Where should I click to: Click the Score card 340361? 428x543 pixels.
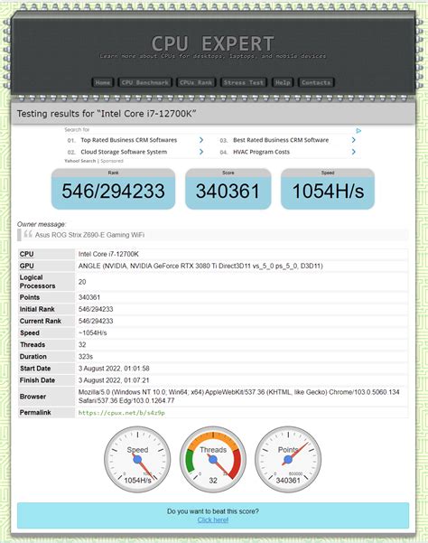[228, 189]
